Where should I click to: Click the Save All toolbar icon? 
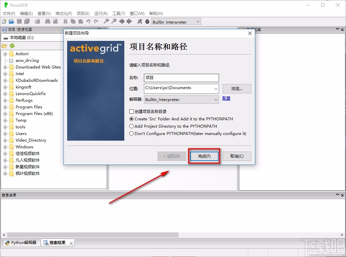click(x=27, y=21)
